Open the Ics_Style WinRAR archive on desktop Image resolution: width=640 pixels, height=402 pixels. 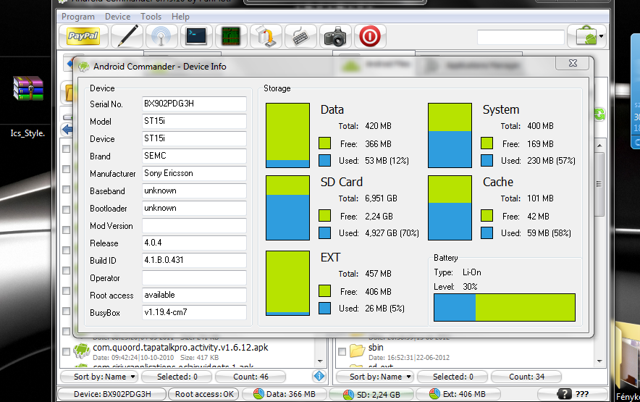coord(28,88)
